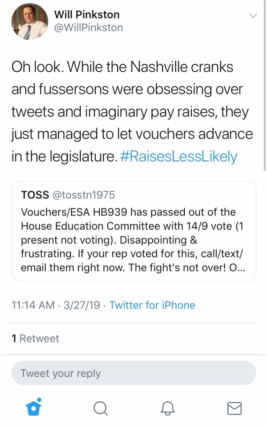Open Will Pinkston display name
267x426 pixels.
87,15
